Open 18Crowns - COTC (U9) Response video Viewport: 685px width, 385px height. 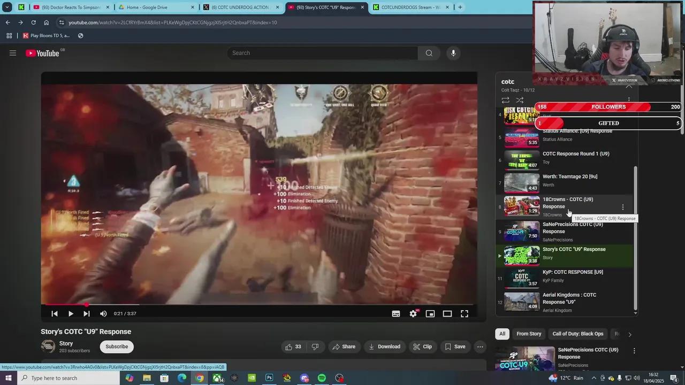pos(568,203)
